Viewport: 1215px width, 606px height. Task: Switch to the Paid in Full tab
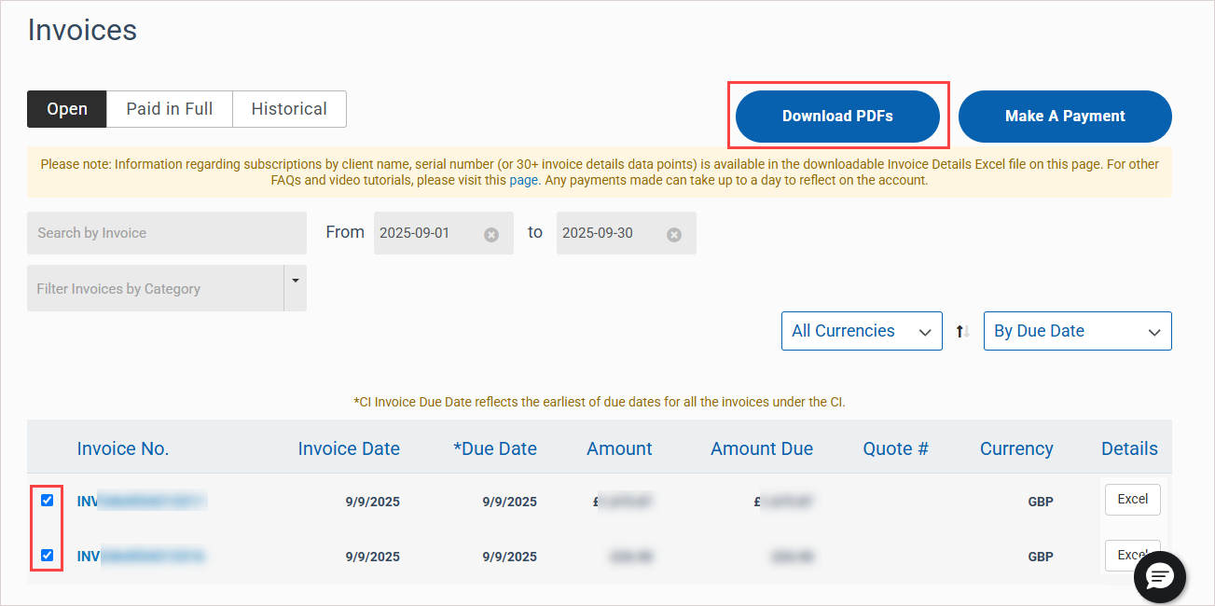click(170, 109)
